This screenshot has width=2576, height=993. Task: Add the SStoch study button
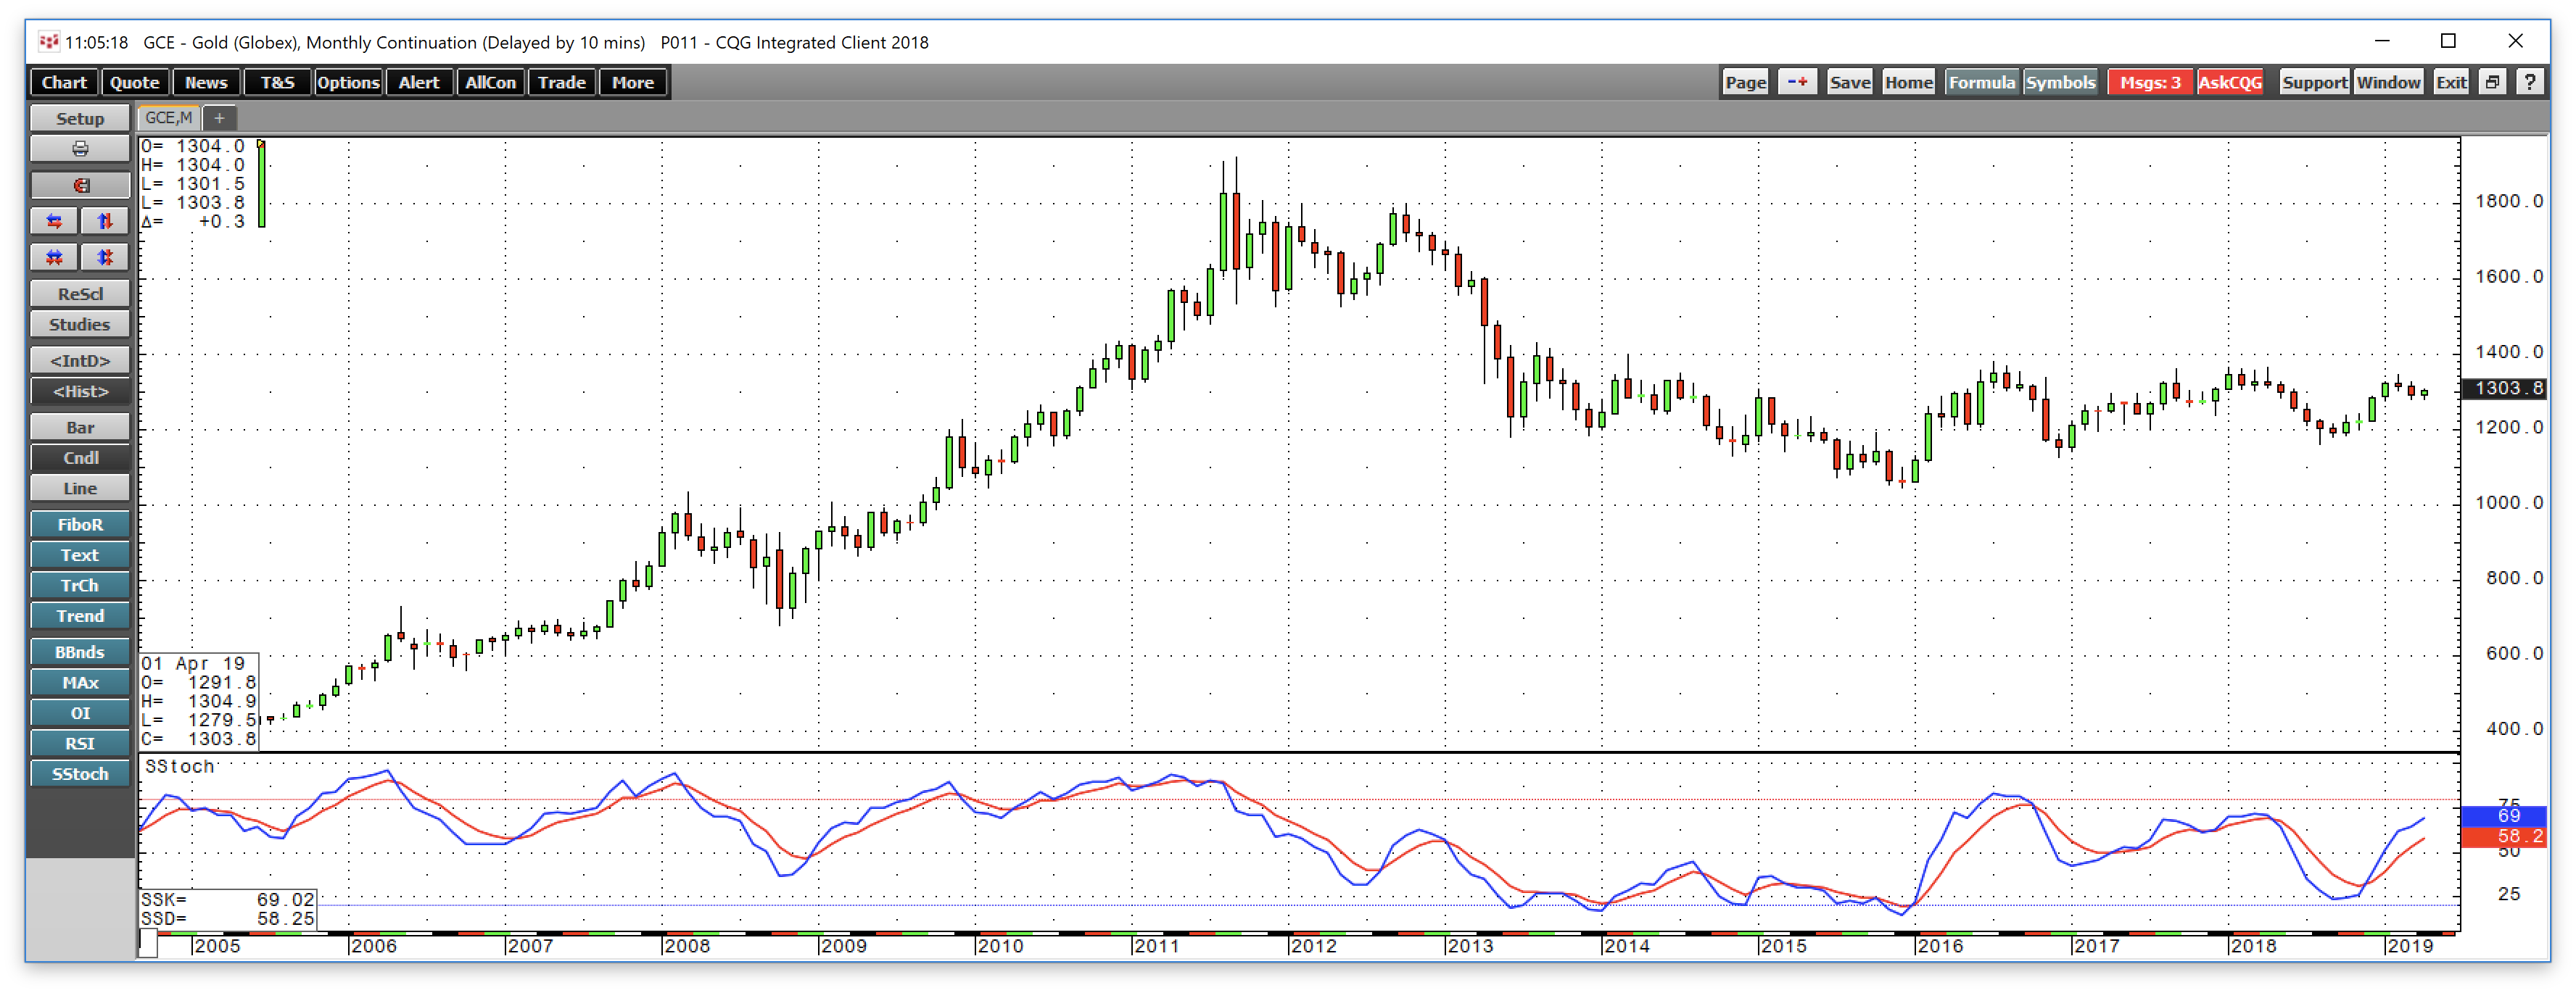80,774
